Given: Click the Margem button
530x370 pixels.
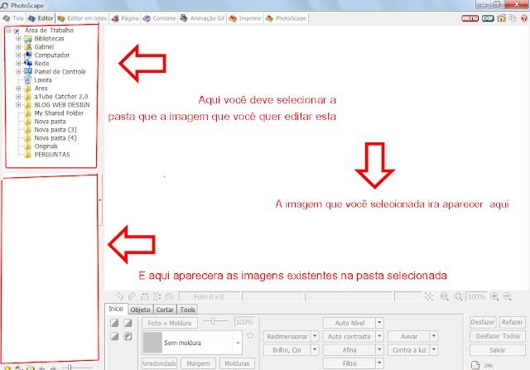Looking at the screenshot, I should (x=198, y=363).
